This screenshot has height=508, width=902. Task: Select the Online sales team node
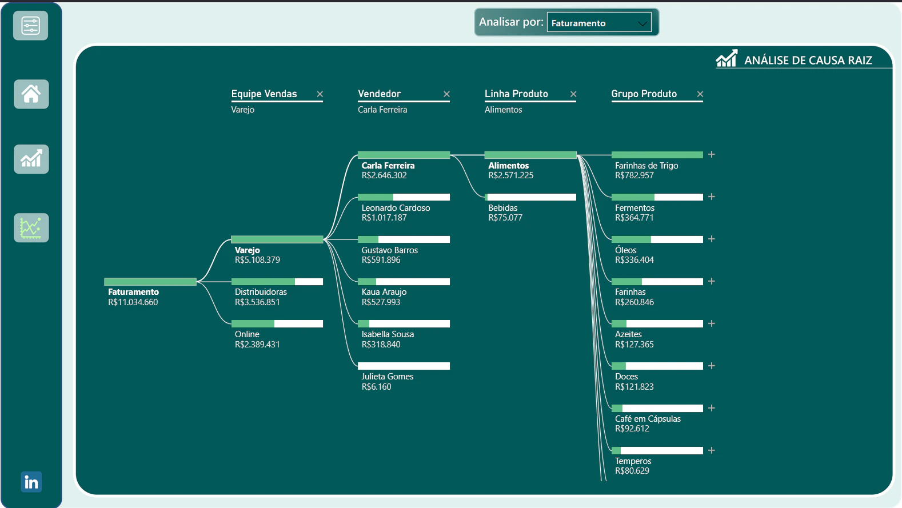(277, 335)
